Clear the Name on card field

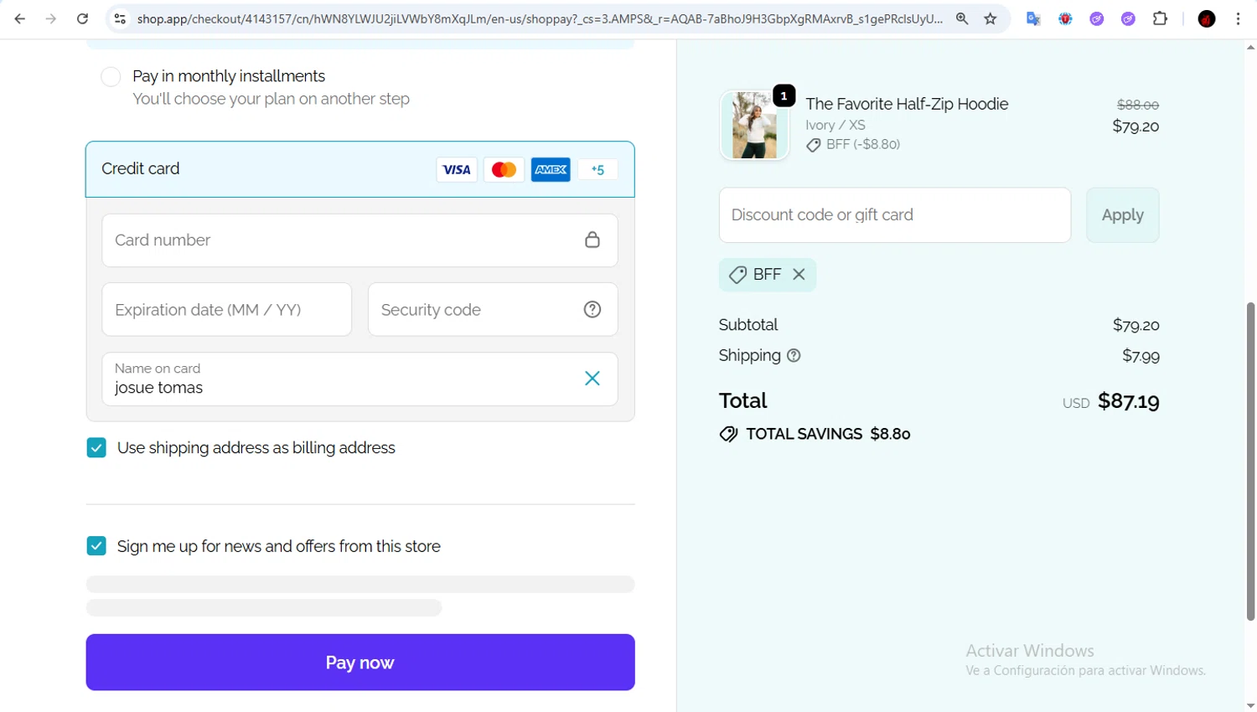tap(592, 379)
